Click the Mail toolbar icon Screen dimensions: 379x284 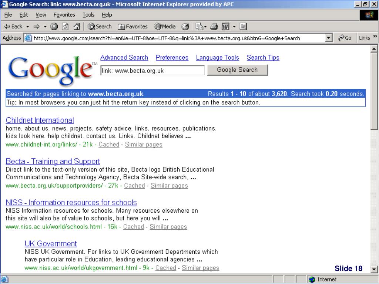pos(199,27)
